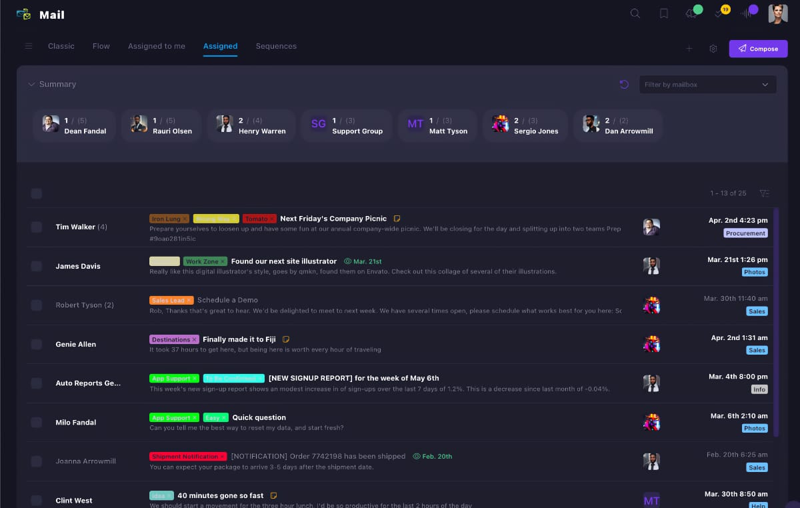Remove the Work Zone tag
Image resolution: width=800 pixels, height=508 pixels.
point(223,261)
